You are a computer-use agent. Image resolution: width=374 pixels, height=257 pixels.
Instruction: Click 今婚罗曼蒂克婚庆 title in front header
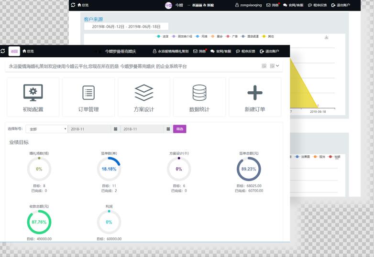(x=121, y=51)
